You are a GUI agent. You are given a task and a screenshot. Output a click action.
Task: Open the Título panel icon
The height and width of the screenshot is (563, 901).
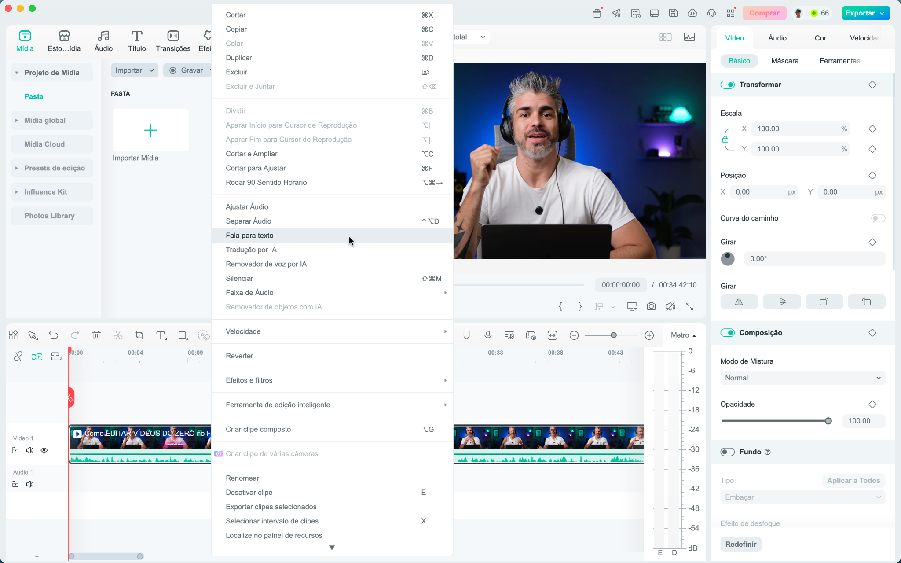pos(137,36)
